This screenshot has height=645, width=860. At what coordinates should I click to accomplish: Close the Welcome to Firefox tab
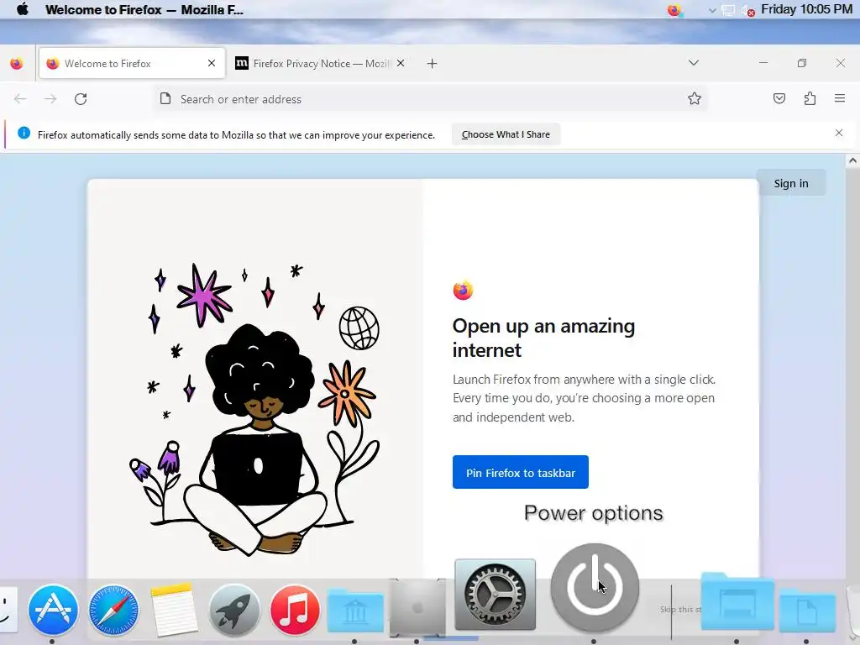point(211,64)
